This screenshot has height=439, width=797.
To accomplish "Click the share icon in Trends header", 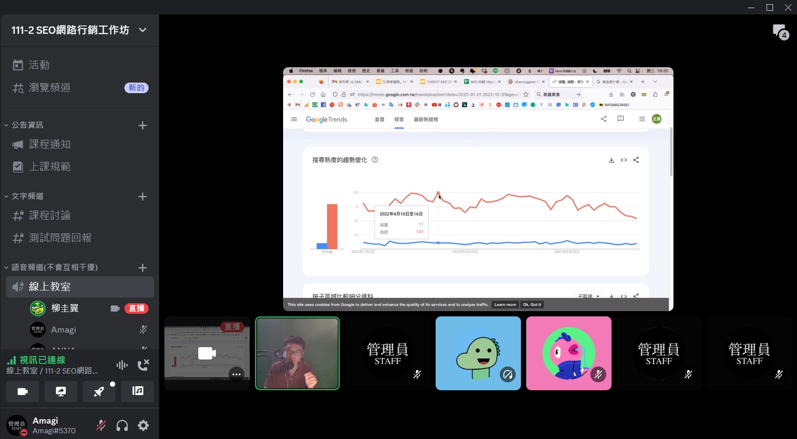I will [604, 119].
